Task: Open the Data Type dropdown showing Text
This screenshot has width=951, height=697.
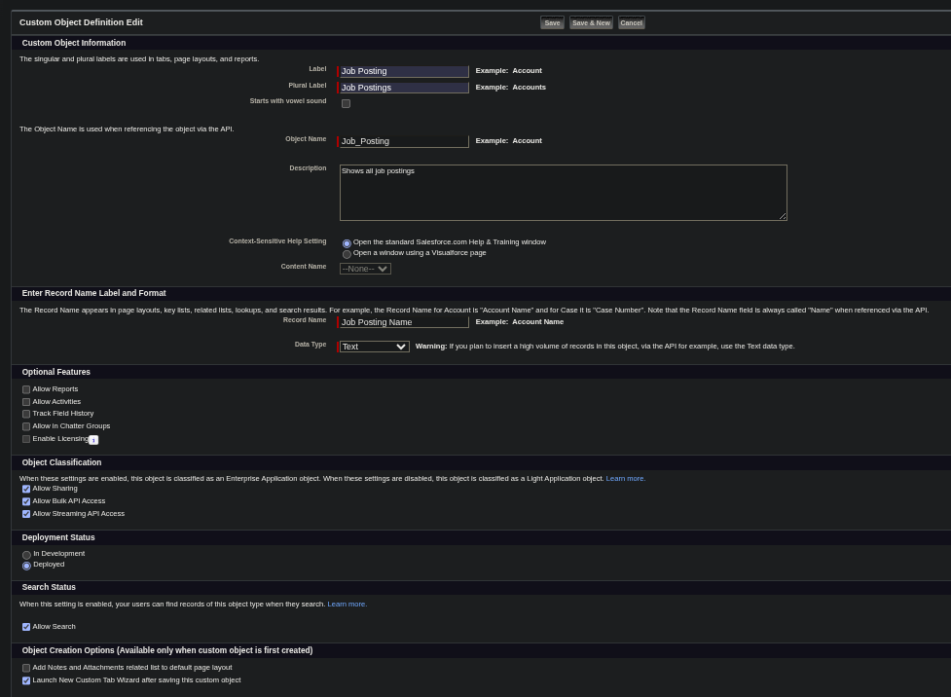Action: pos(373,346)
